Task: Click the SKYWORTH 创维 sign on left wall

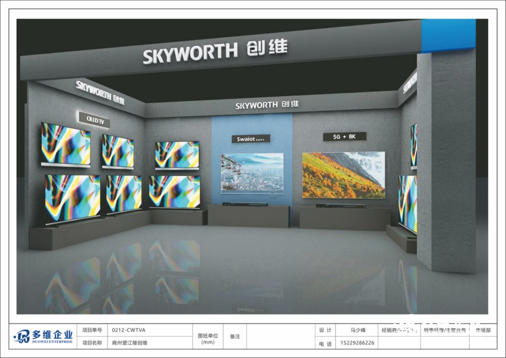Action: 100,92
